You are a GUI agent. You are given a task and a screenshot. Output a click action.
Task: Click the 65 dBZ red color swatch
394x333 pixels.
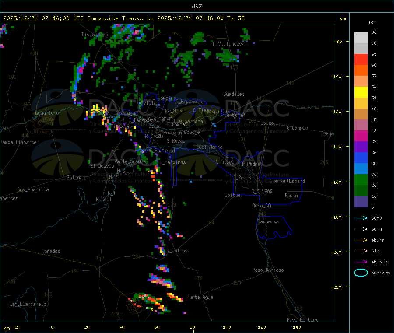pos(361,59)
